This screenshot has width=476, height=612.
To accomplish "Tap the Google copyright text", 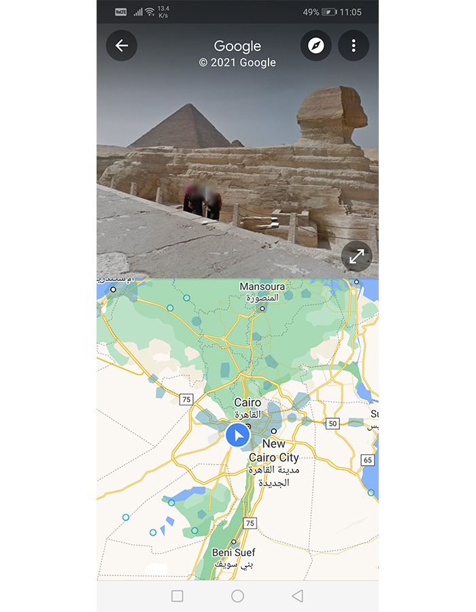I will point(237,63).
